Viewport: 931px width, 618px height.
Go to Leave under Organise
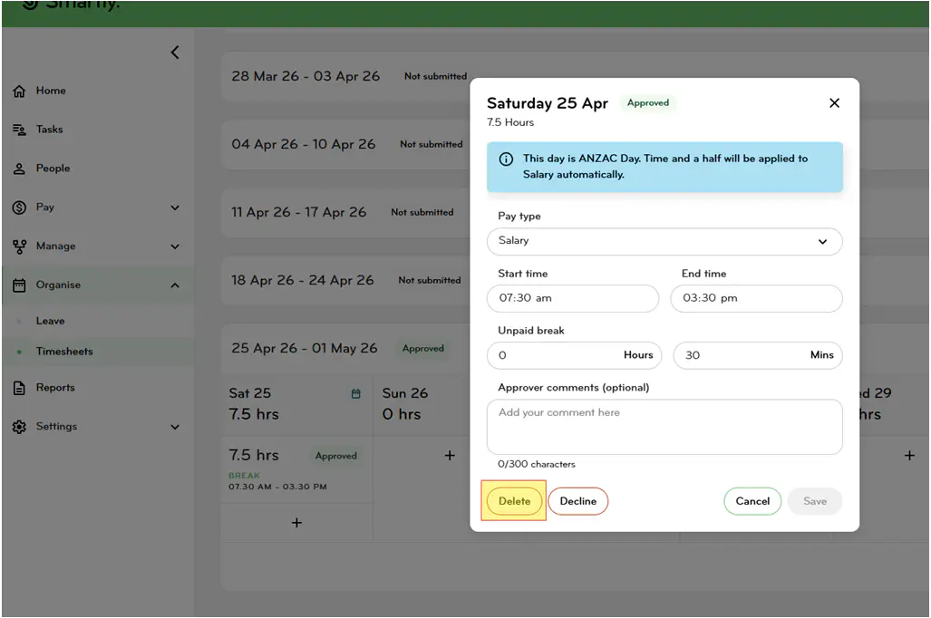[x=51, y=321]
